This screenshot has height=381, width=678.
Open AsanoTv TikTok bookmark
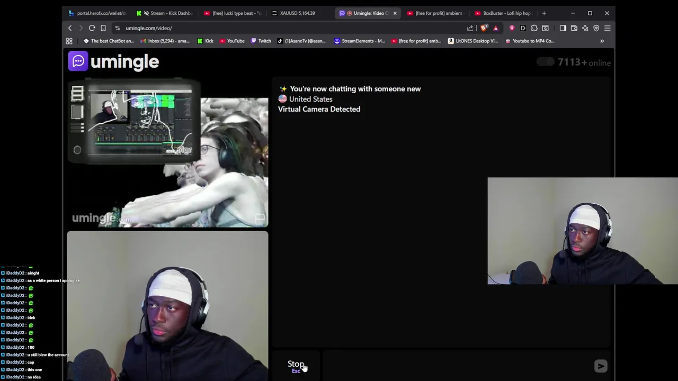[x=302, y=41]
